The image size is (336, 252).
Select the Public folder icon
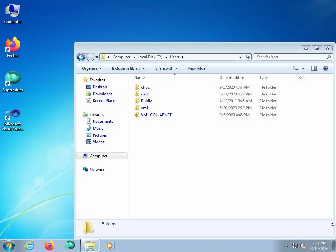137,101
